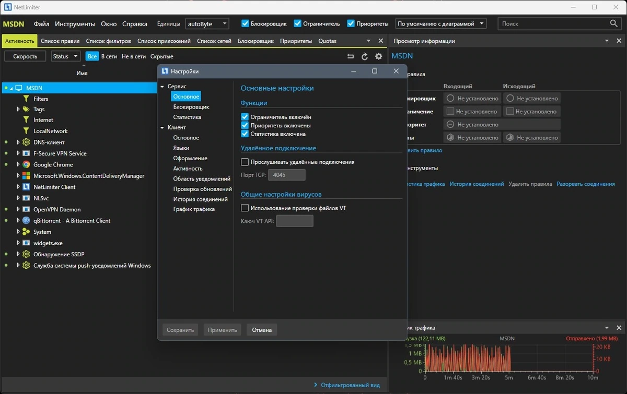The height and width of the screenshot is (394, 627).
Task: Expand the Tags tree node
Action: click(18, 109)
